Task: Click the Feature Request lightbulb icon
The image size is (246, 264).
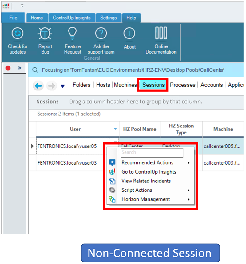Action: 73,34
